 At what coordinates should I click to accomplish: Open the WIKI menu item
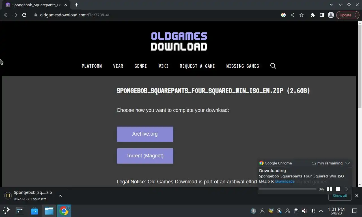163,66
